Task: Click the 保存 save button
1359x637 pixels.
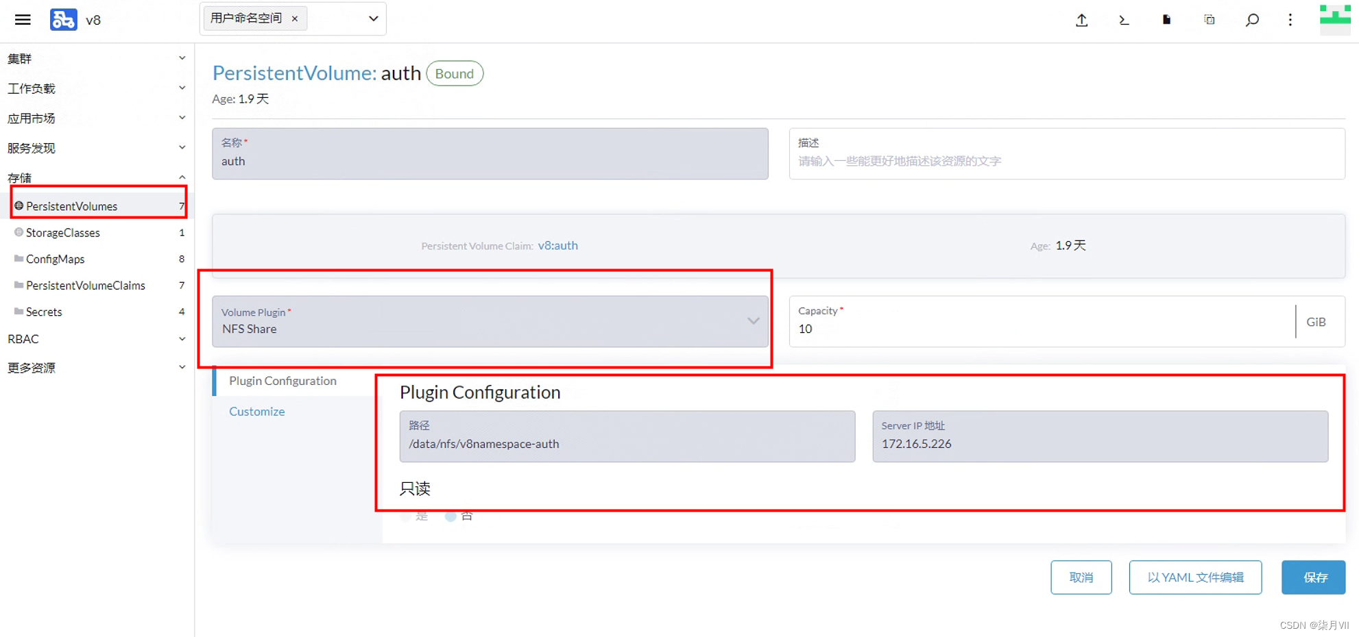Action: 1314,577
